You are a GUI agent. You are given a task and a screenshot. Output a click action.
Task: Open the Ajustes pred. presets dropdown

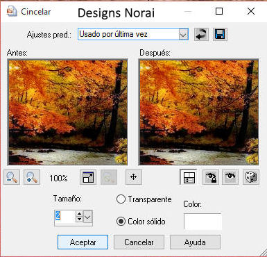click(x=184, y=35)
